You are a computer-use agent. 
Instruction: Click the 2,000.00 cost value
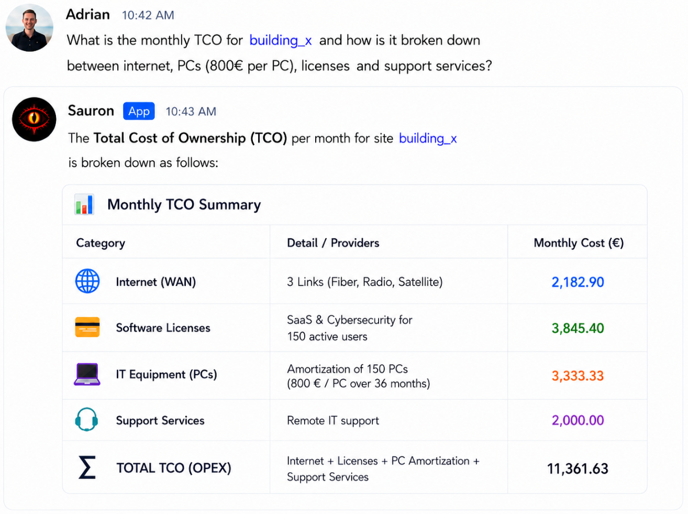[578, 420]
